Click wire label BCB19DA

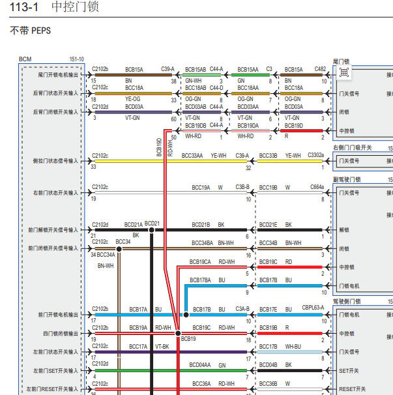coord(248,125)
